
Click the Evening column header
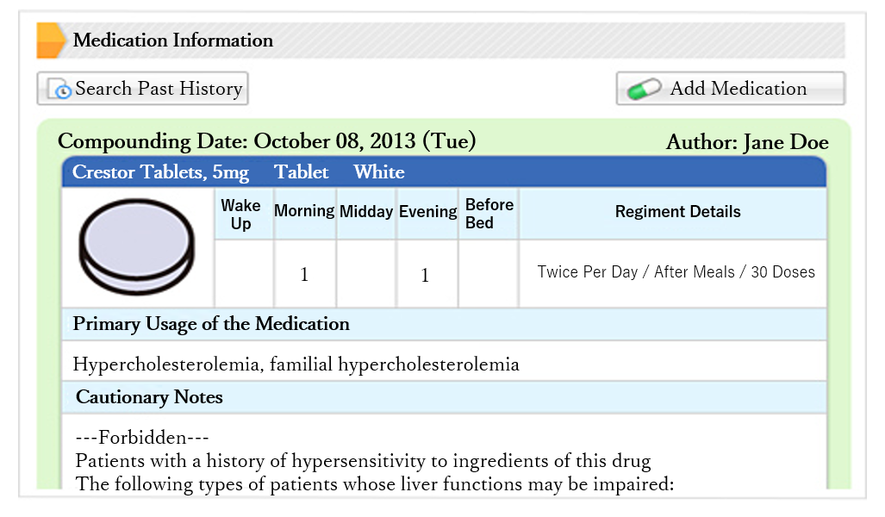coord(427,214)
